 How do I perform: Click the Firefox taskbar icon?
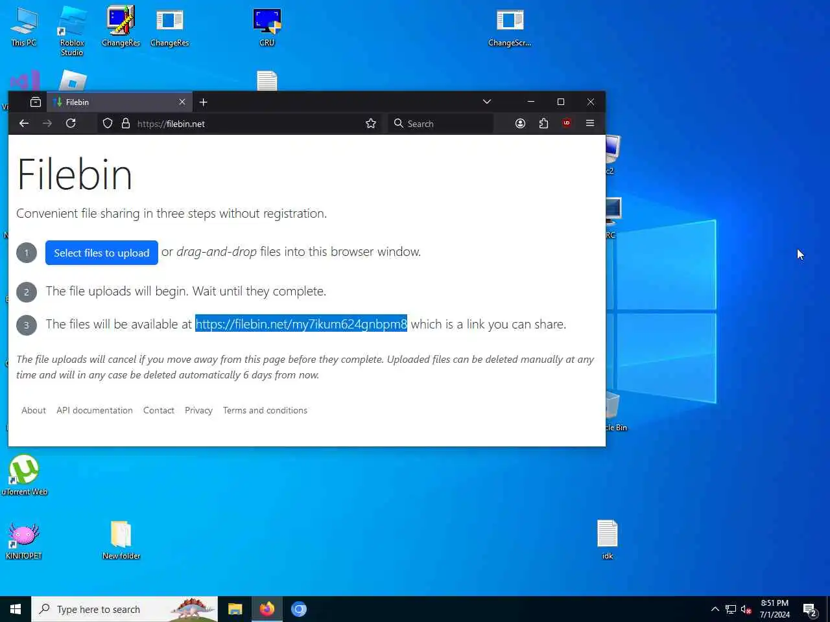coord(267,609)
